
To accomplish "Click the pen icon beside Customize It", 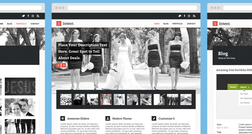I will coord(154,118).
